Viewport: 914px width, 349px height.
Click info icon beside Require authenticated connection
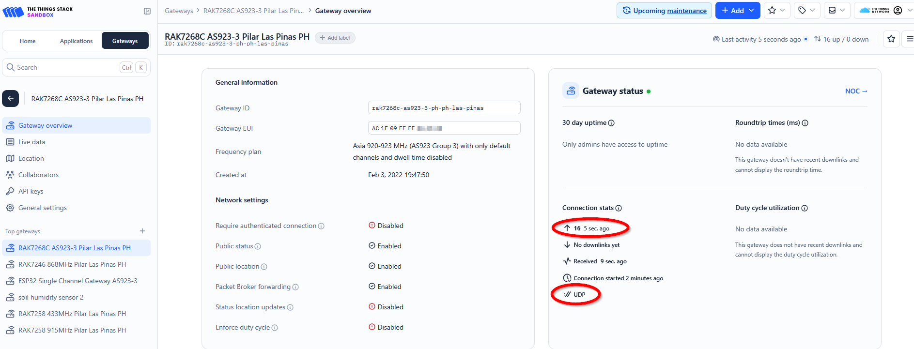[321, 226]
